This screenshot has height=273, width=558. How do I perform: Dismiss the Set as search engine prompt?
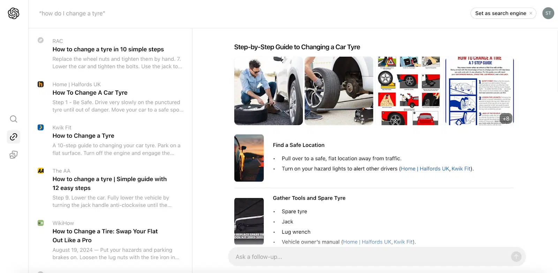point(531,13)
